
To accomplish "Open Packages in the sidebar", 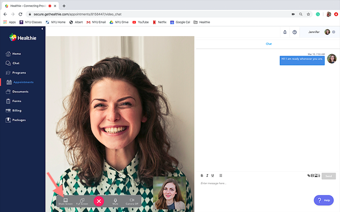I will (15, 120).
